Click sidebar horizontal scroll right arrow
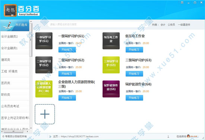 [27, 131]
